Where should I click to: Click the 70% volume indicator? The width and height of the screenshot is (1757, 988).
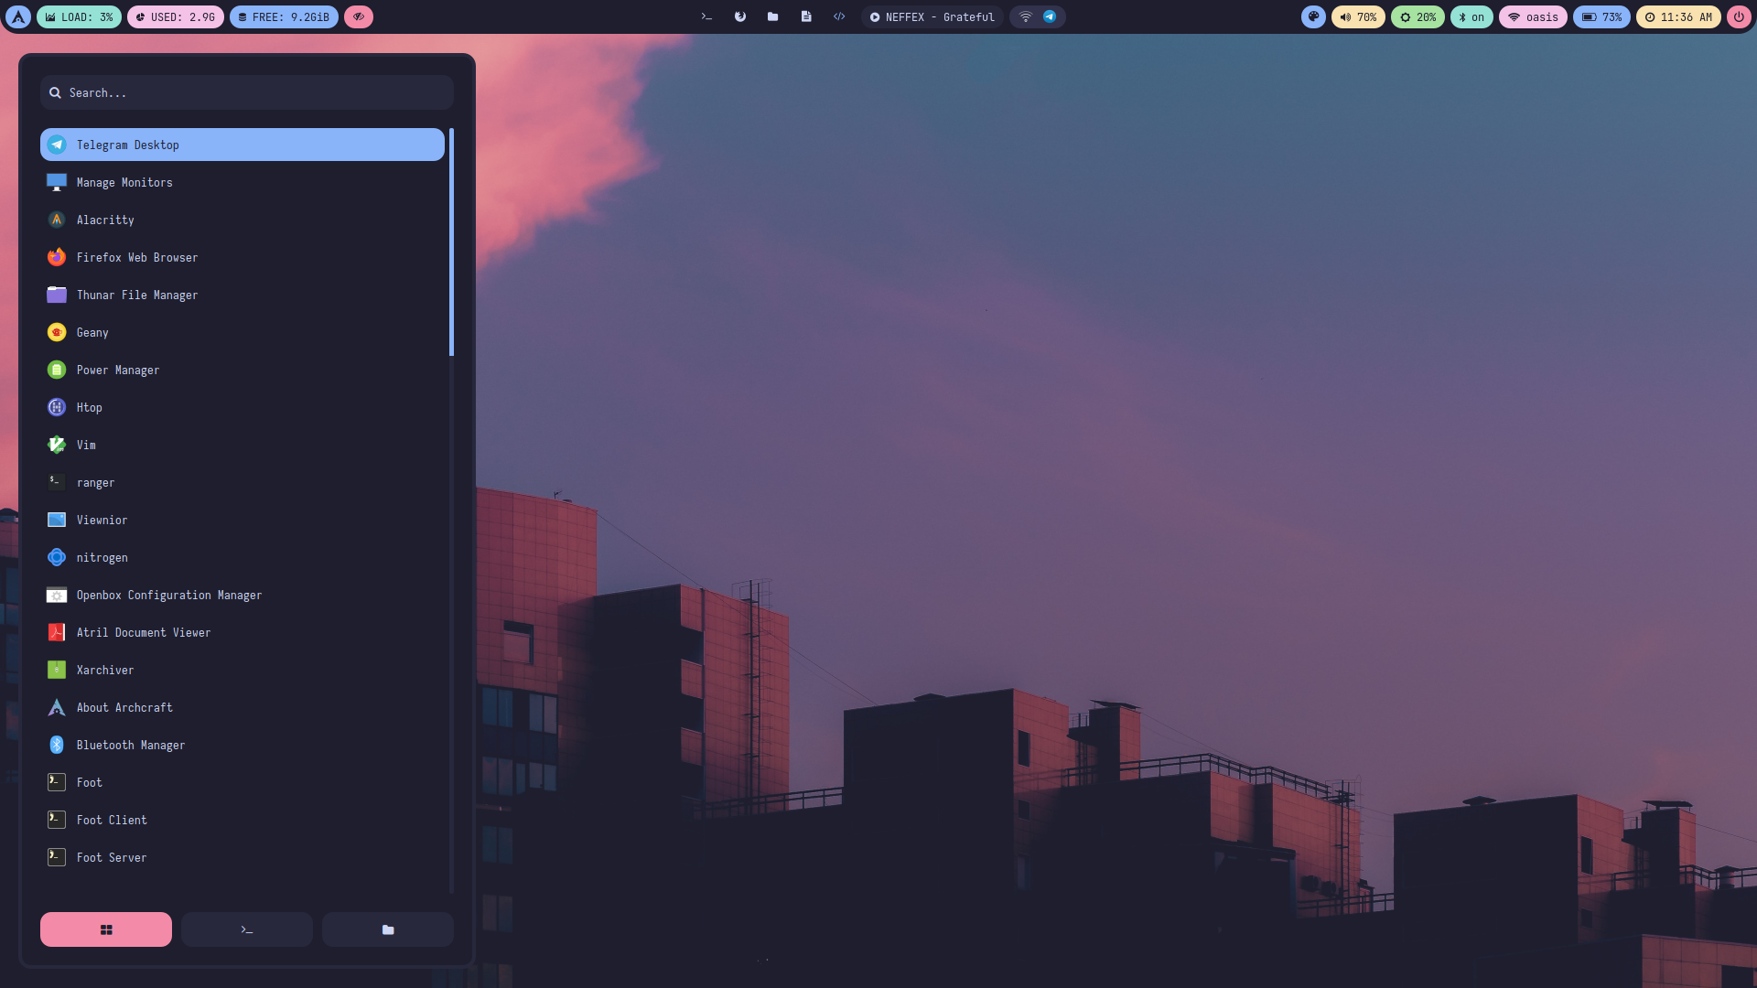pyautogui.click(x=1358, y=17)
